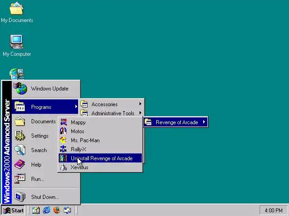
Task: Expand the Administrative Tools submenu arrow
Action: click(x=140, y=113)
